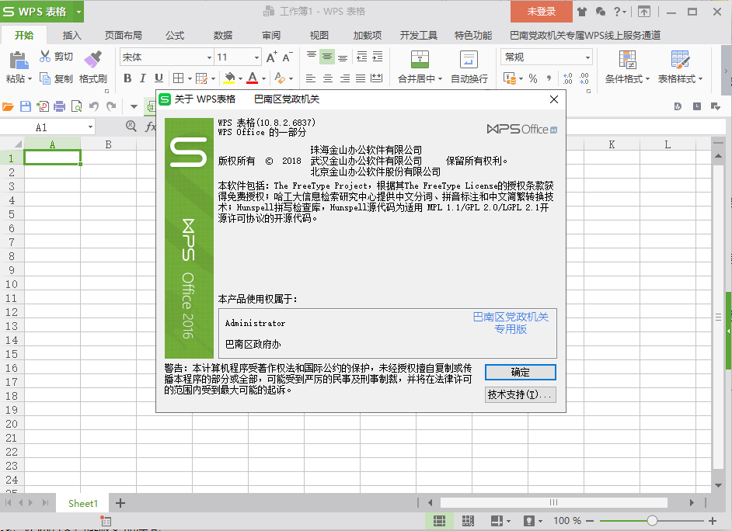Decrease font size with A- icon
This screenshot has height=531, width=732.
[288, 57]
